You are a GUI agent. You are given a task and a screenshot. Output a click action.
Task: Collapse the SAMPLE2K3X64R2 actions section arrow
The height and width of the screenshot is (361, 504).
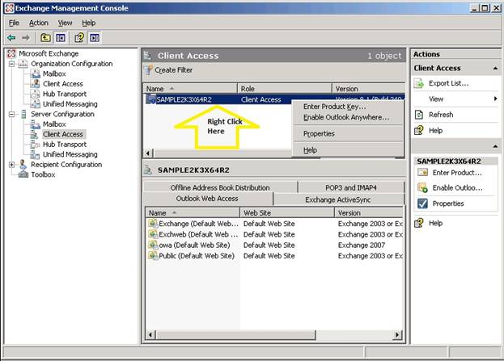495,147
